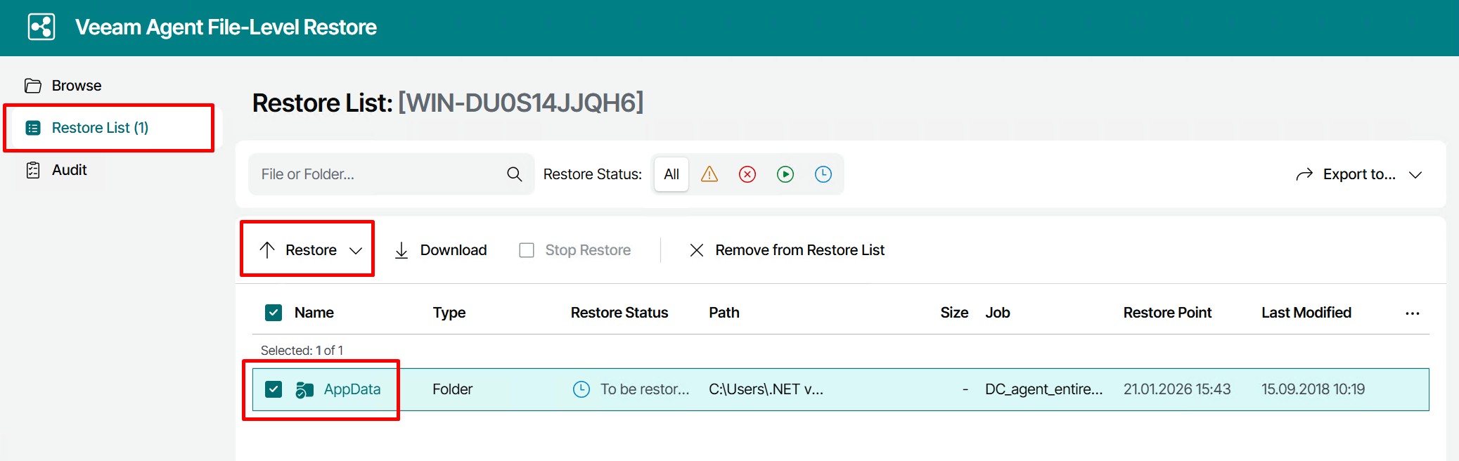The width and height of the screenshot is (1459, 461).
Task: Deselect the AppData row checkbox
Action: coord(274,389)
